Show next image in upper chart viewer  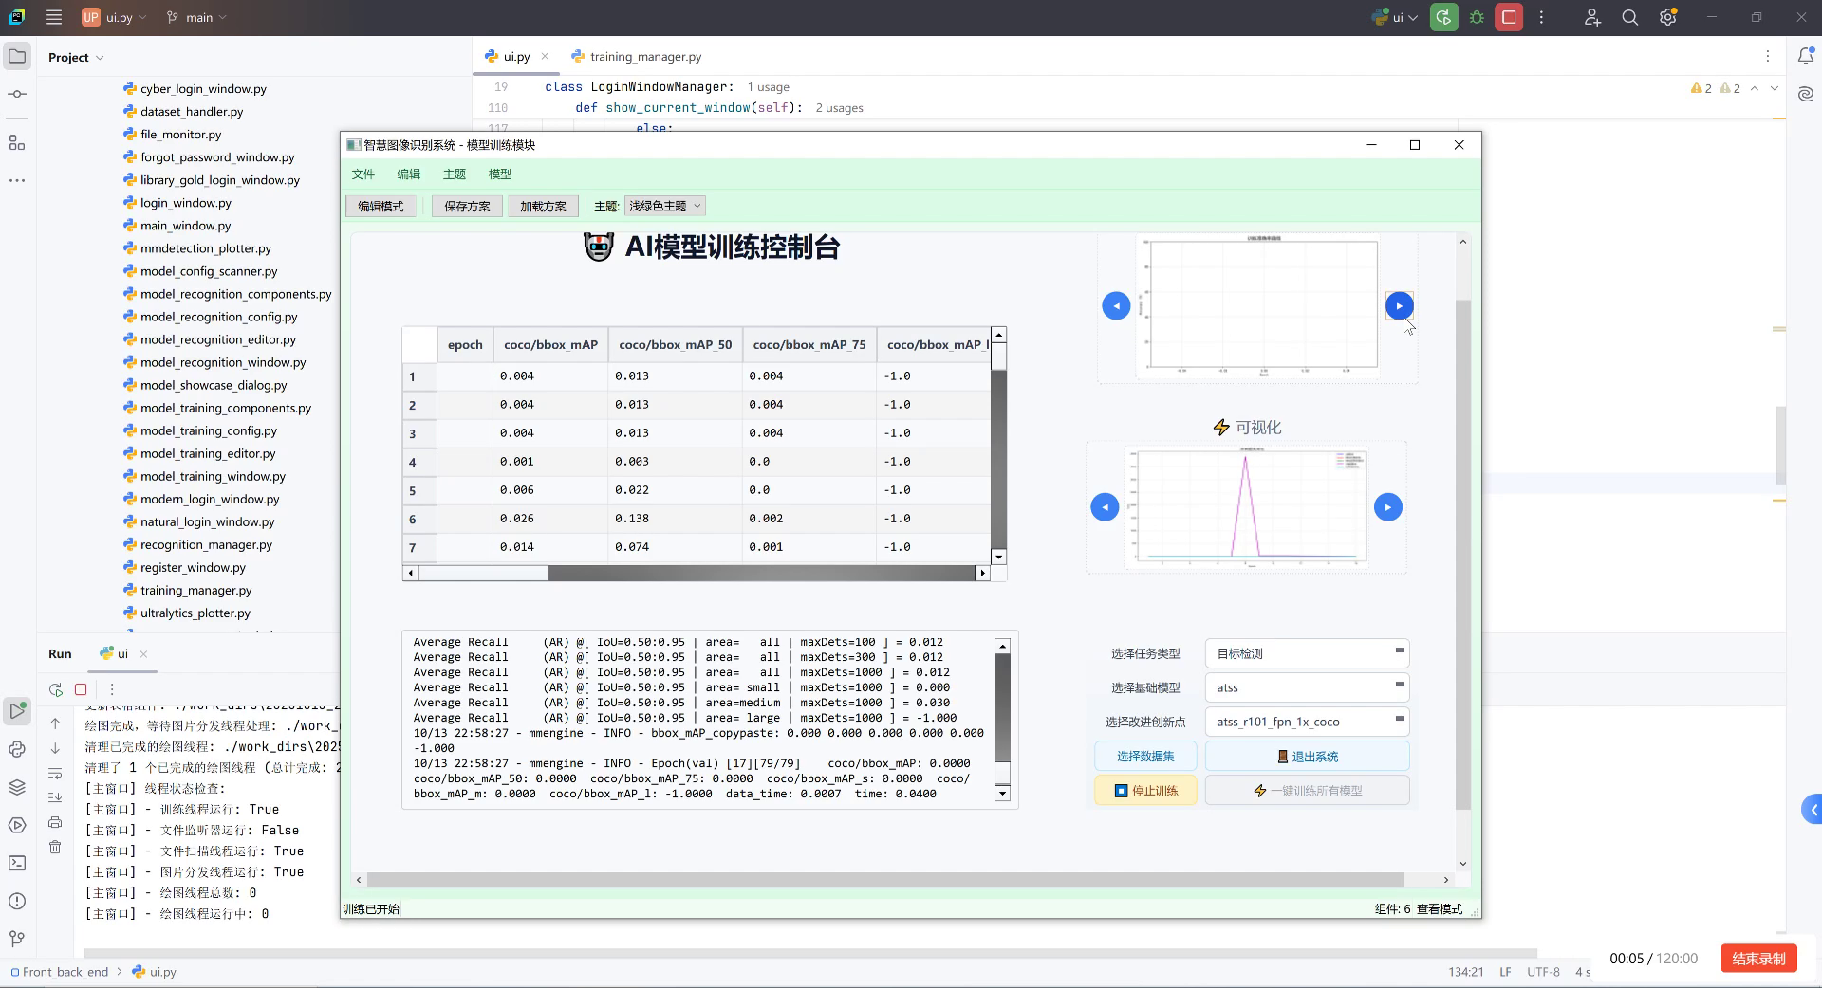point(1399,305)
